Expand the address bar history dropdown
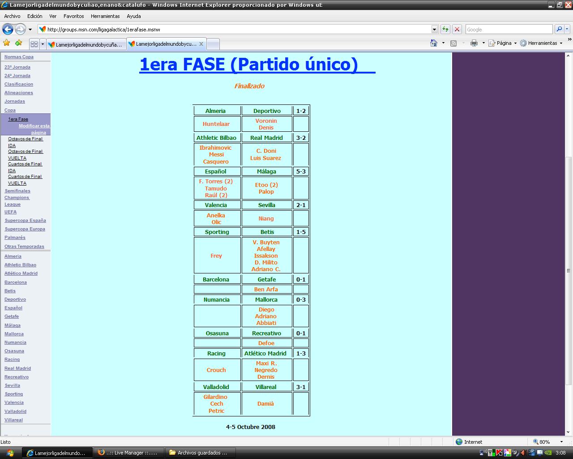The image size is (573, 459). tap(434, 29)
